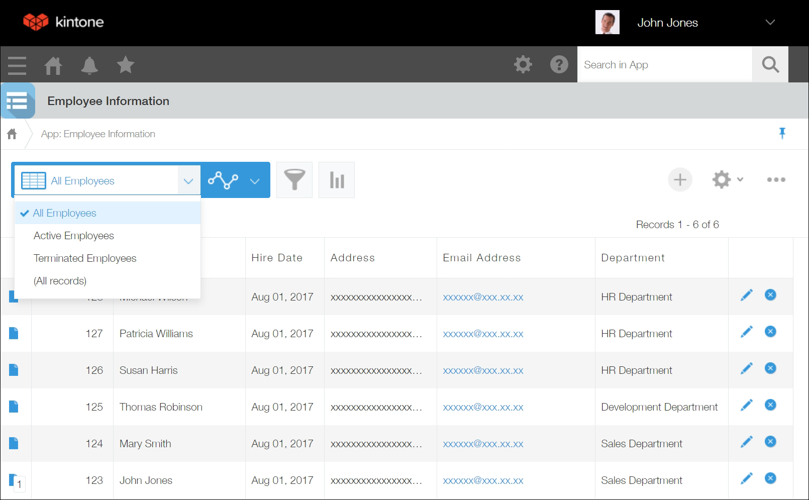
Task: Pin the app with the pushpin icon
Action: [x=782, y=134]
